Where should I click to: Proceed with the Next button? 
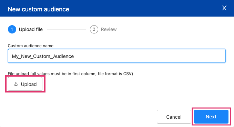(211, 117)
